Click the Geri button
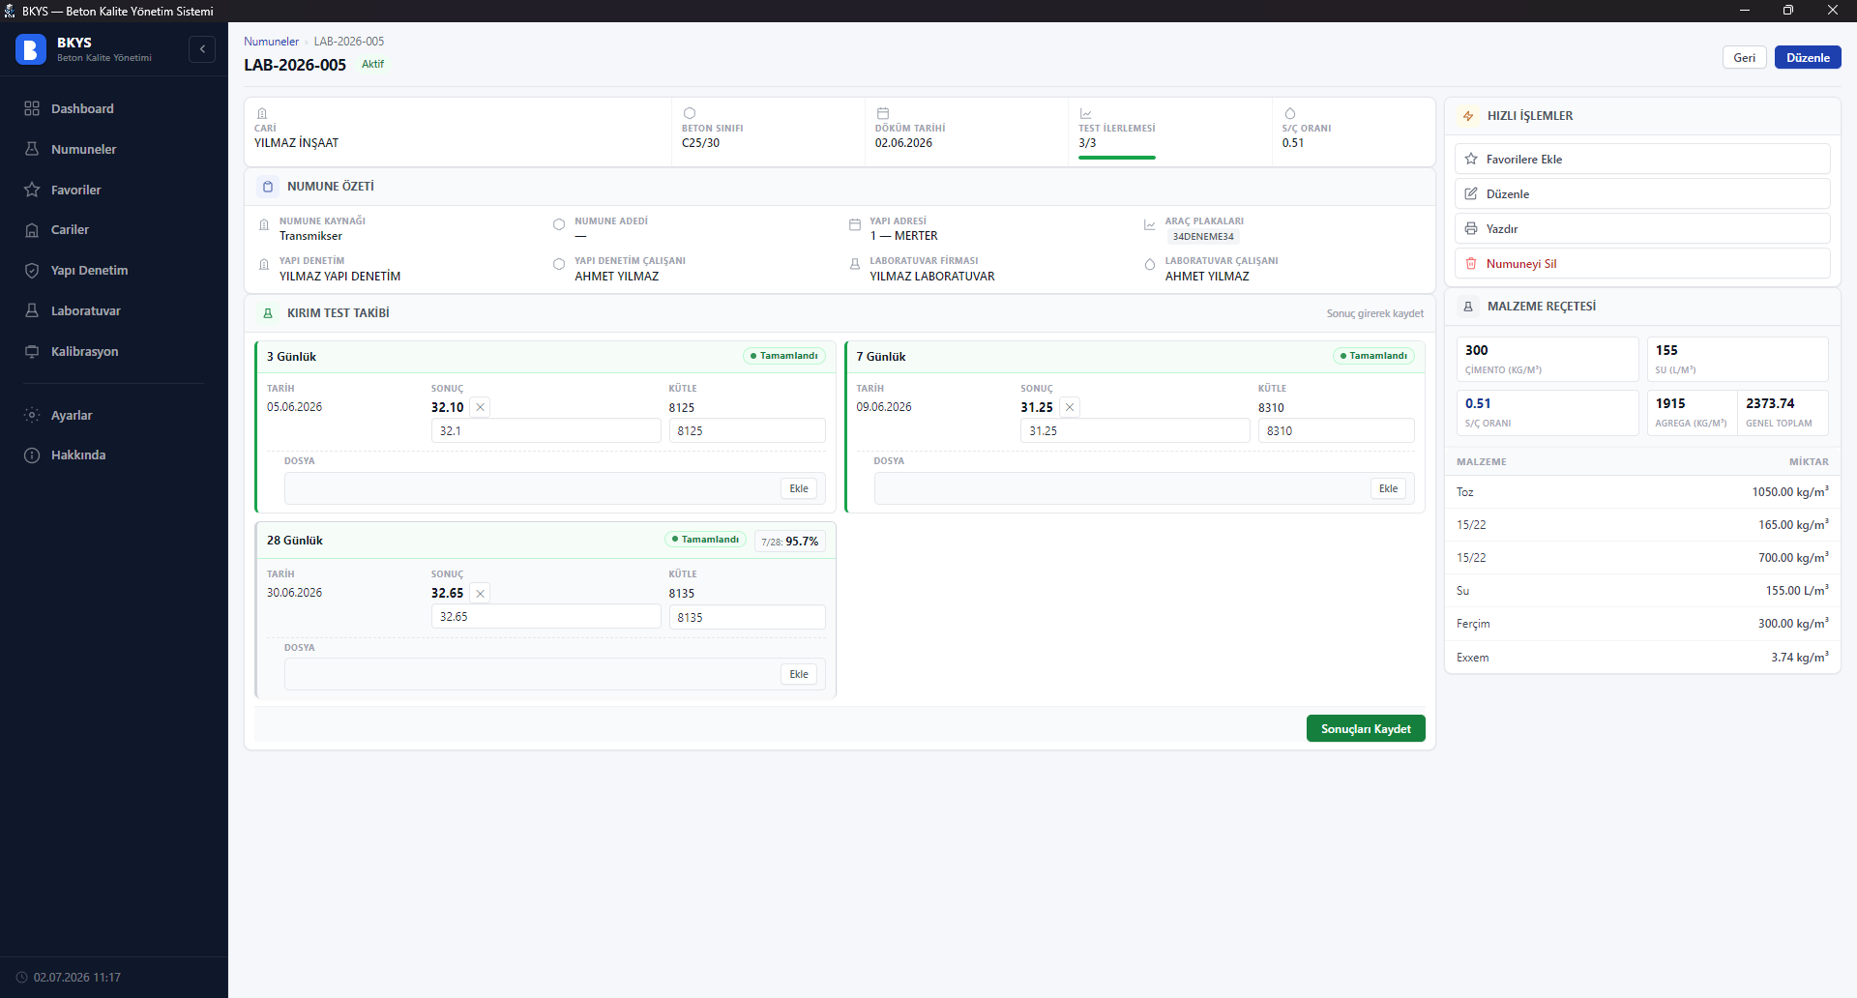The width and height of the screenshot is (1857, 998). pyautogui.click(x=1744, y=57)
